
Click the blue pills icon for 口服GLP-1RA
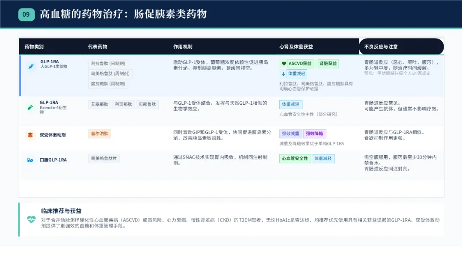[x=30, y=160]
